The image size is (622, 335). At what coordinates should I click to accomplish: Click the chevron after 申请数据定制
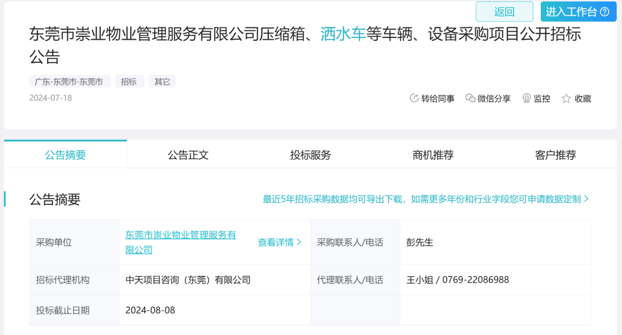point(586,199)
